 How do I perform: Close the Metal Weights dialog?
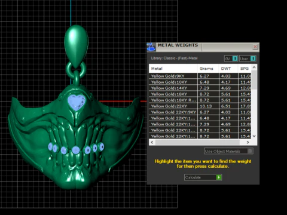[255, 47]
